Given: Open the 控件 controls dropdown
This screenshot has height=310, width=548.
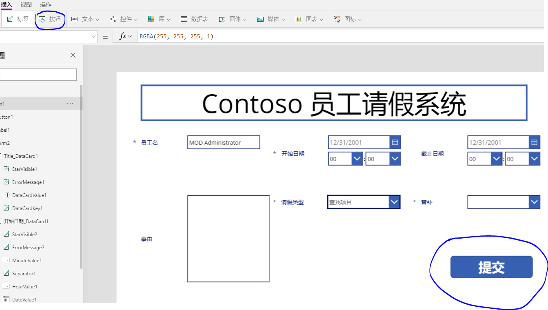Looking at the screenshot, I should (124, 19).
